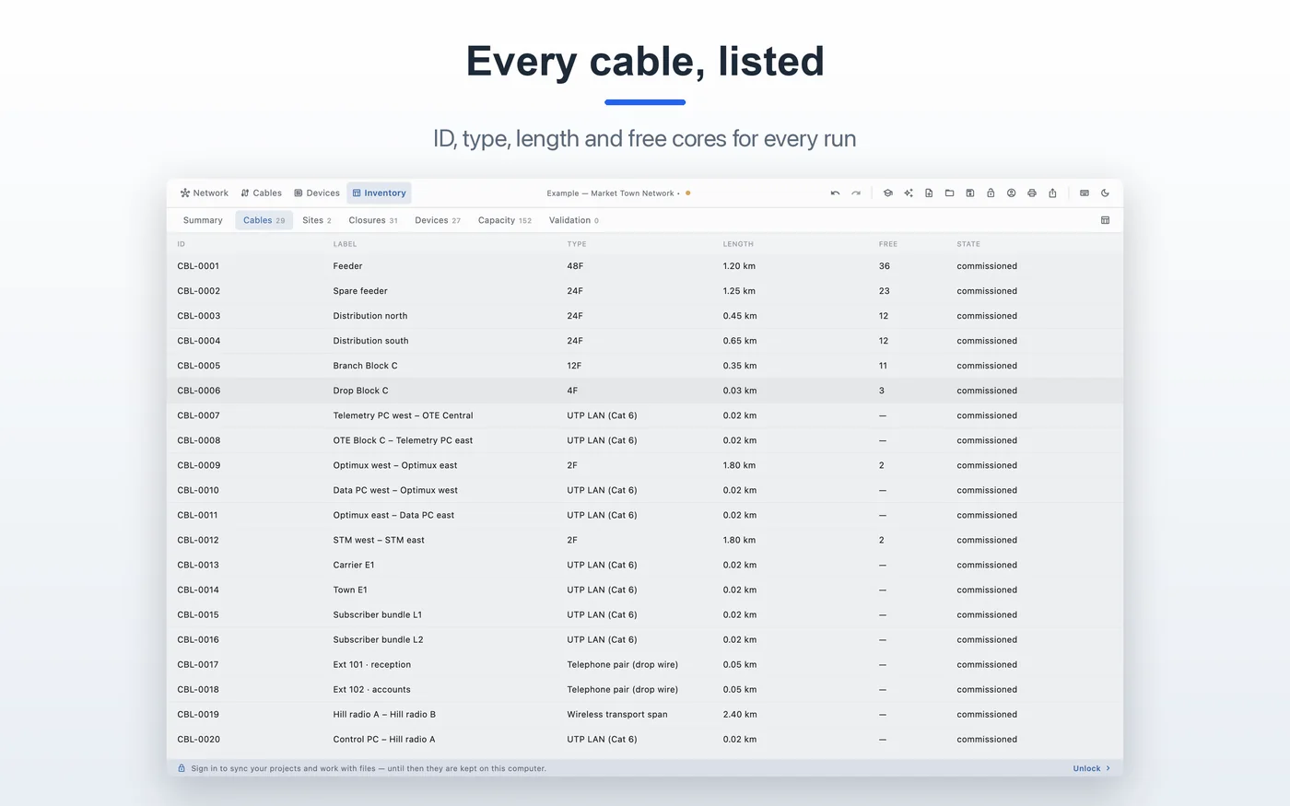Create a new project file
The image size is (1290, 806).
(929, 193)
